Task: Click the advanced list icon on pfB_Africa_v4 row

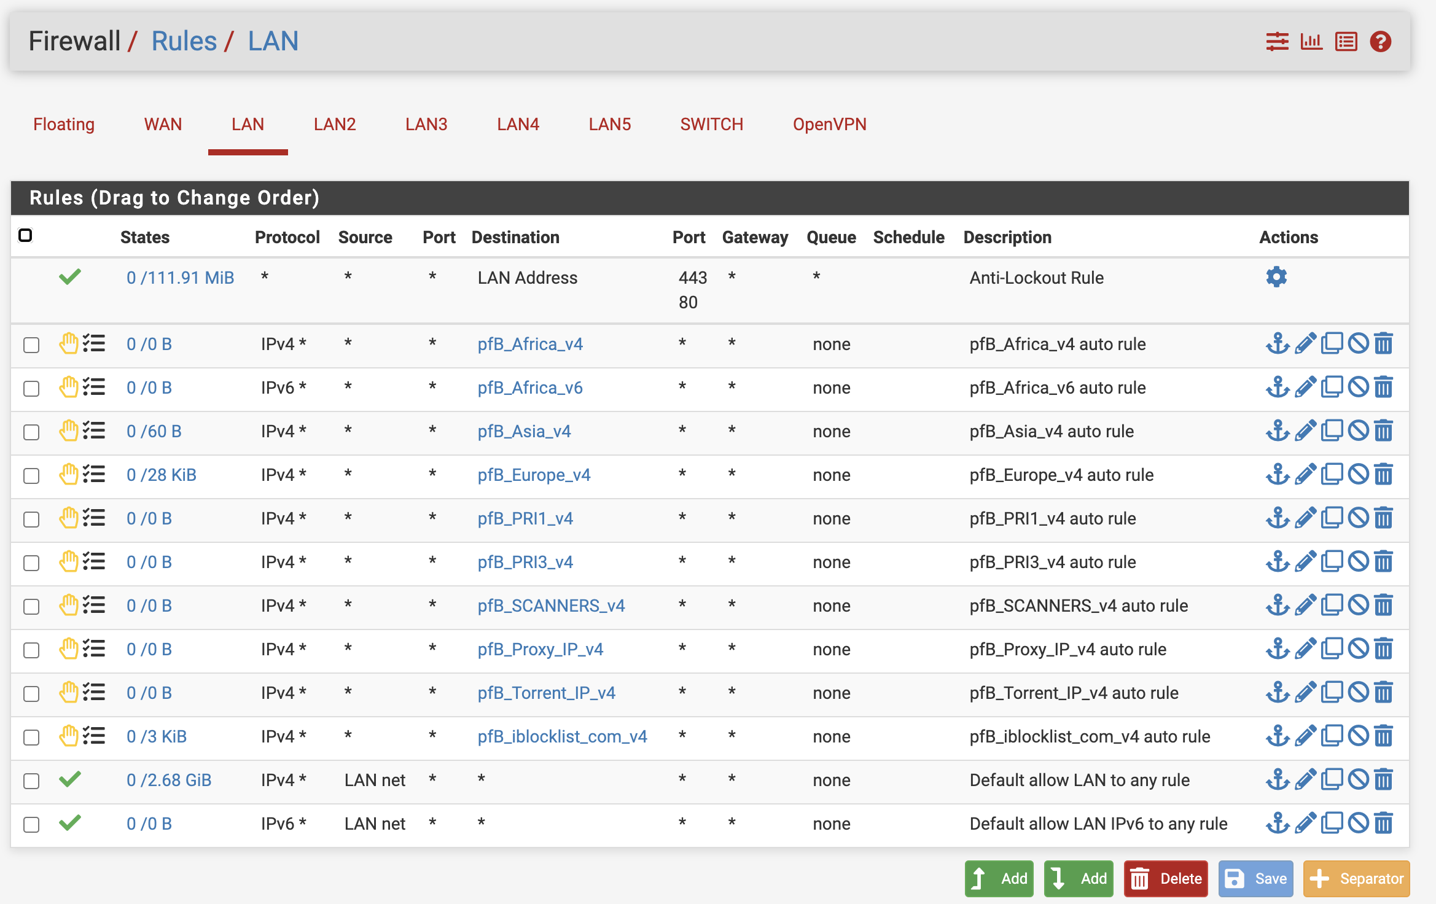Action: (x=94, y=343)
